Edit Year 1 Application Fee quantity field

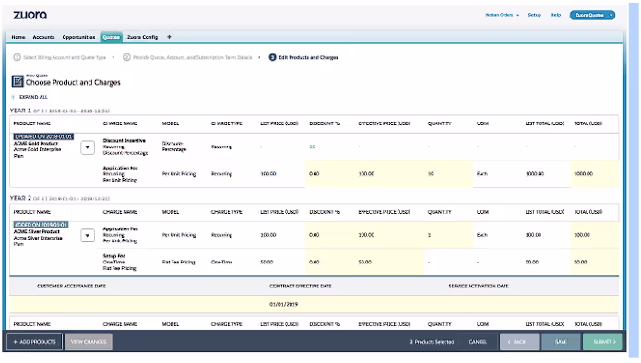(x=448, y=174)
